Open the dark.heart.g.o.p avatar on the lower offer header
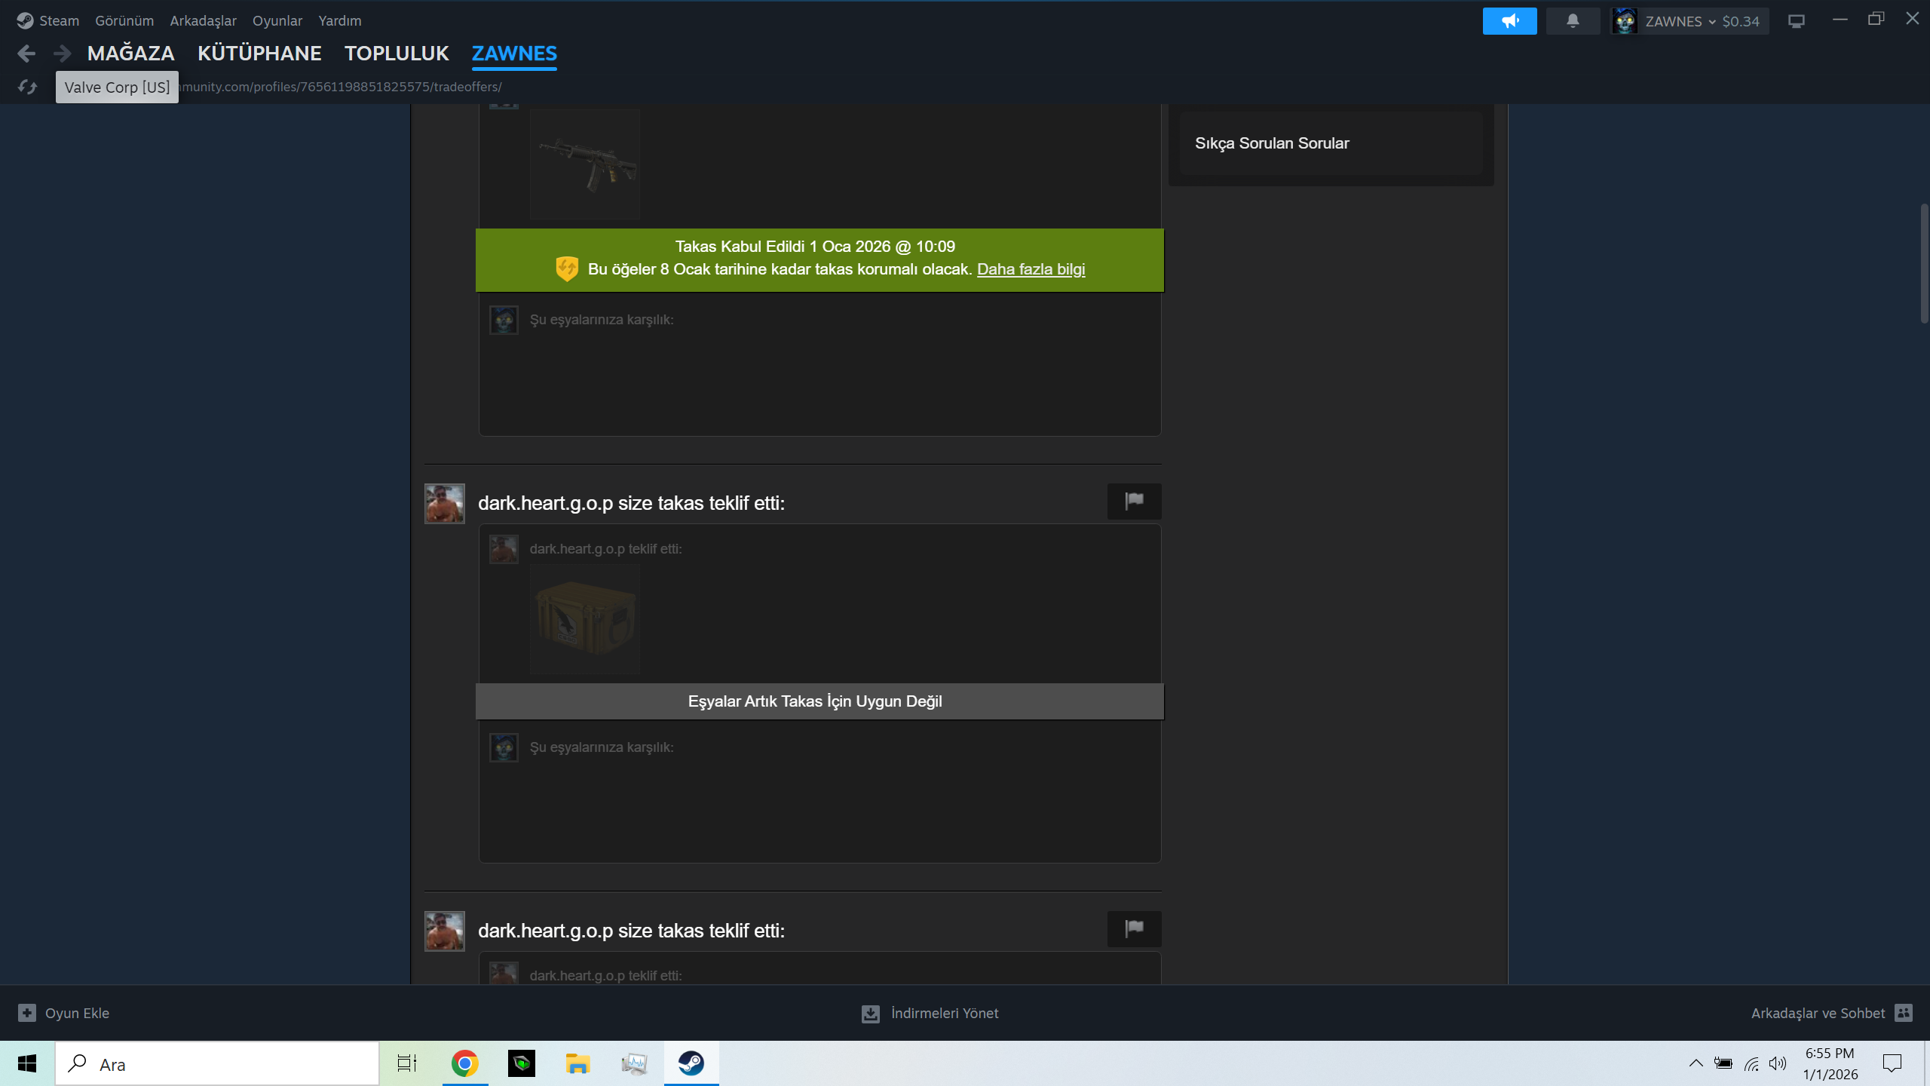Screen dimensions: 1930x1086 [x=445, y=931]
